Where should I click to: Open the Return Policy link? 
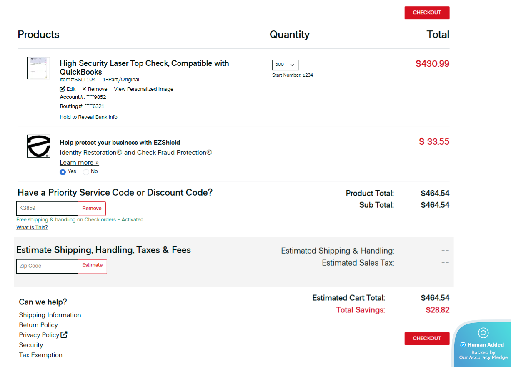click(38, 325)
